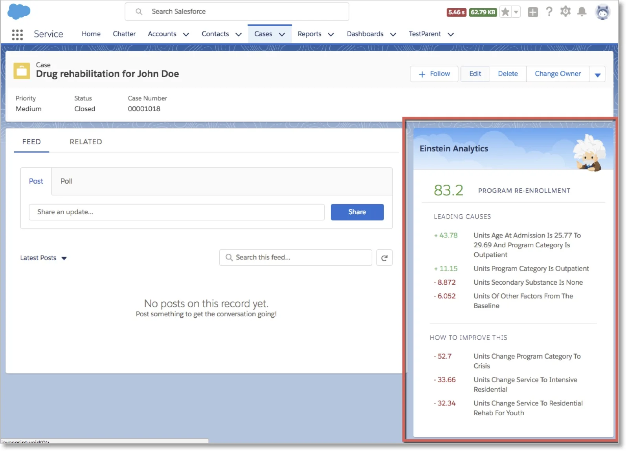The height and width of the screenshot is (451, 626).
Task: Select the Post publisher tab
Action: click(x=36, y=181)
